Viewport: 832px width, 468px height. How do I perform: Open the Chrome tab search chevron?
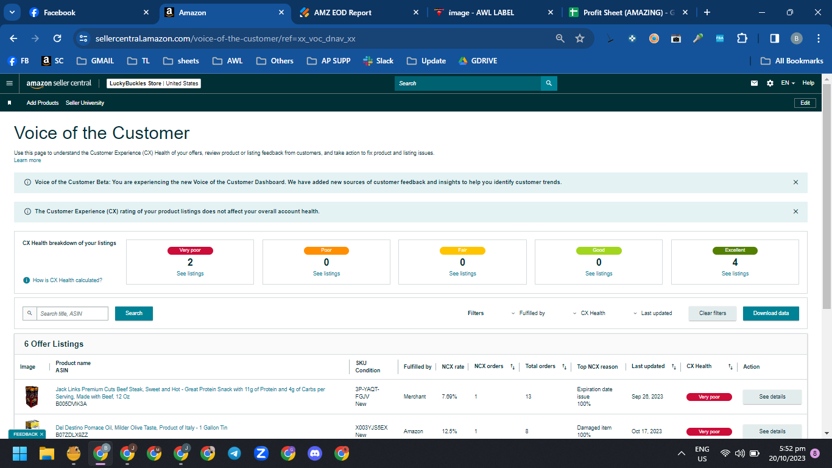(x=12, y=12)
